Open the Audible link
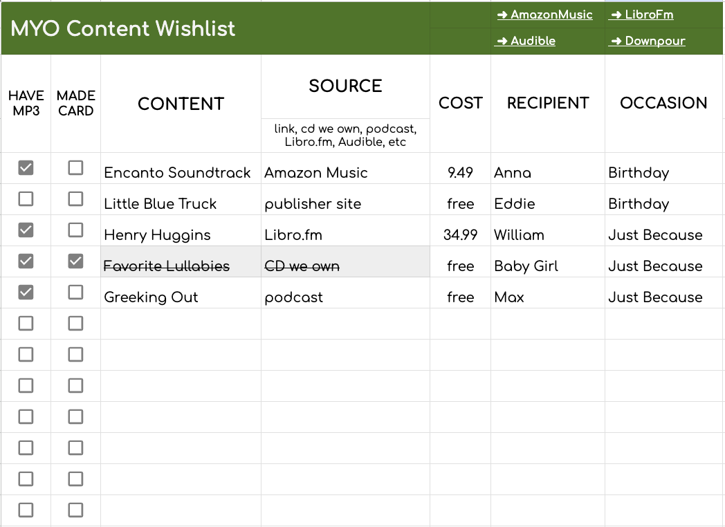 click(526, 41)
